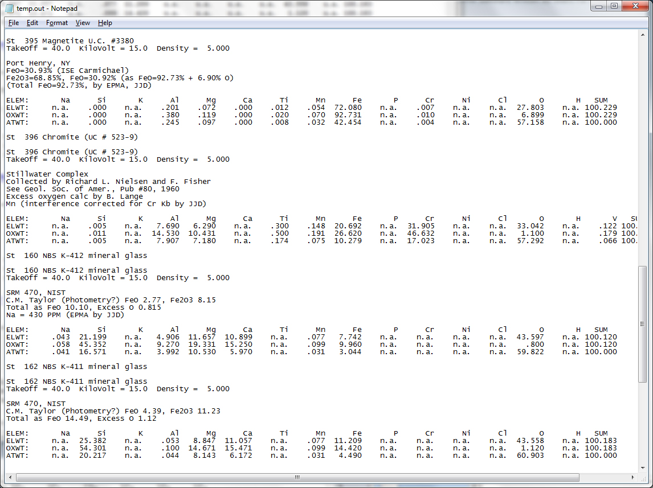Click the horizontal scrollbar right arrow
Screen dimensions: 653x488
pos(632,477)
